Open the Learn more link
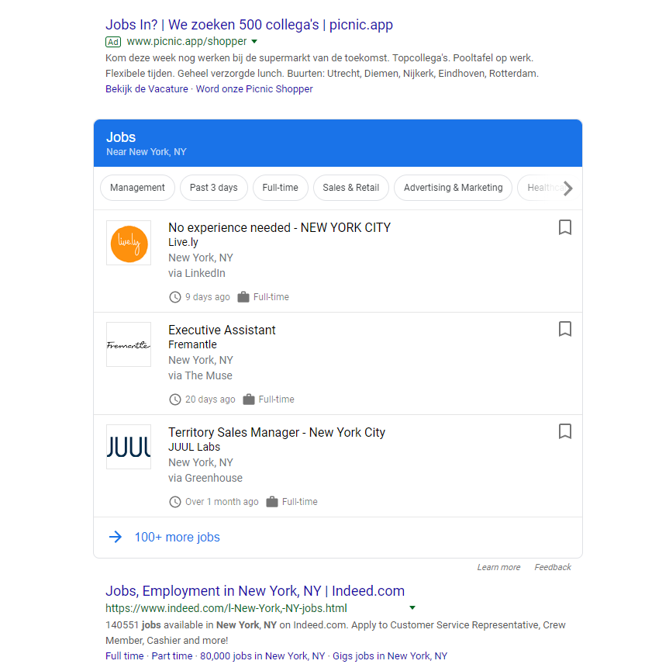The height and width of the screenshot is (671, 645). point(498,567)
